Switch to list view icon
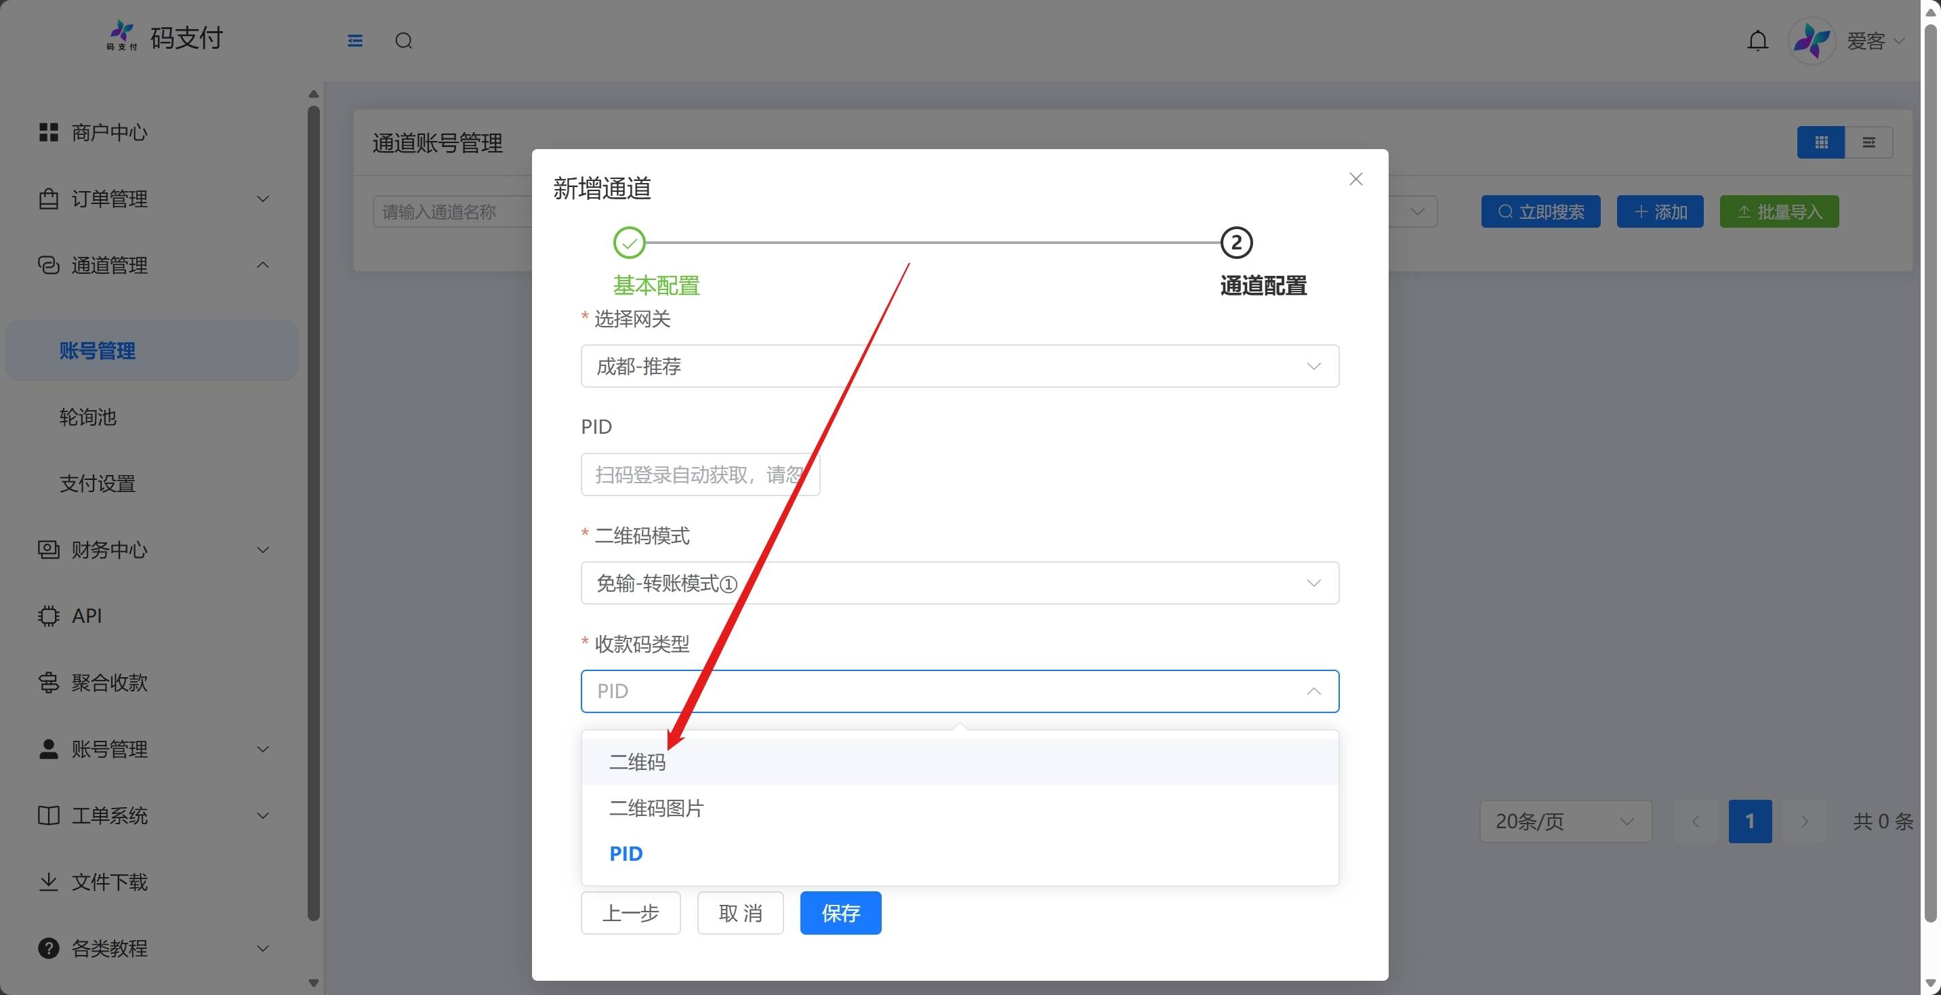This screenshot has height=995, width=1941. [x=1868, y=142]
